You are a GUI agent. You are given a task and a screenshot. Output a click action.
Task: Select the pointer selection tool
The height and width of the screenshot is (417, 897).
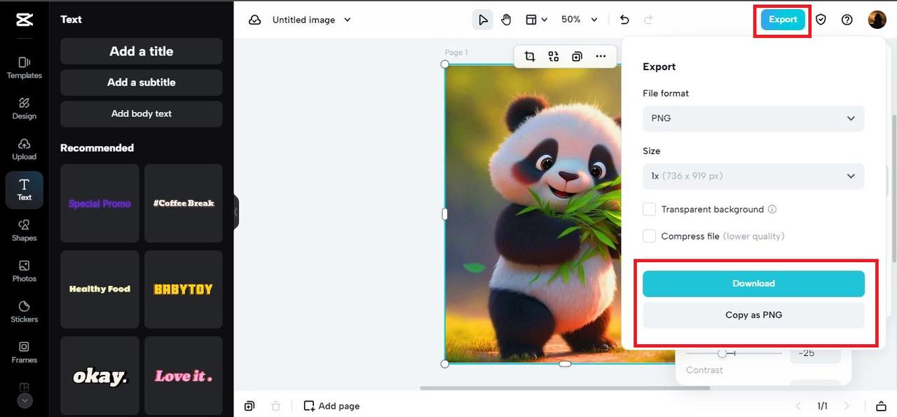pyautogui.click(x=483, y=20)
